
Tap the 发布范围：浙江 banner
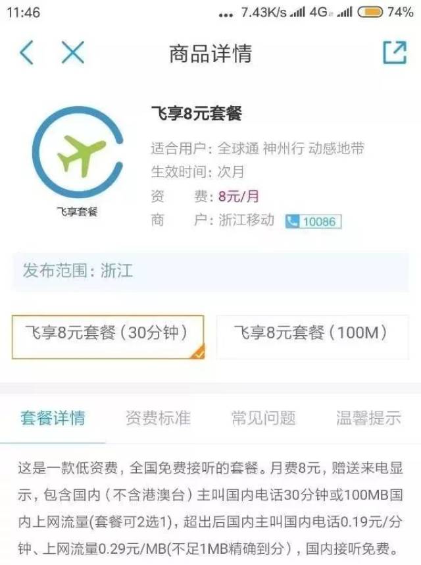[x=210, y=271]
